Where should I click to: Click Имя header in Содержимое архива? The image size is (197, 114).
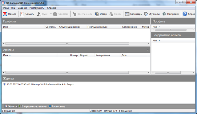(x=155, y=40)
